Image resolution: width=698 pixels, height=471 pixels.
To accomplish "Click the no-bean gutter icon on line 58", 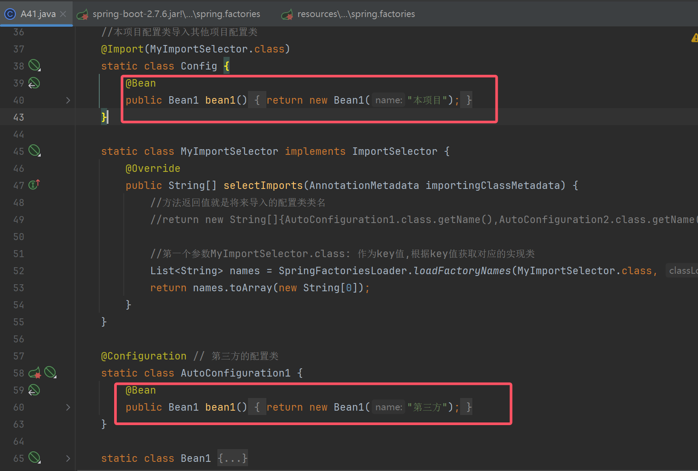I will click(x=50, y=373).
